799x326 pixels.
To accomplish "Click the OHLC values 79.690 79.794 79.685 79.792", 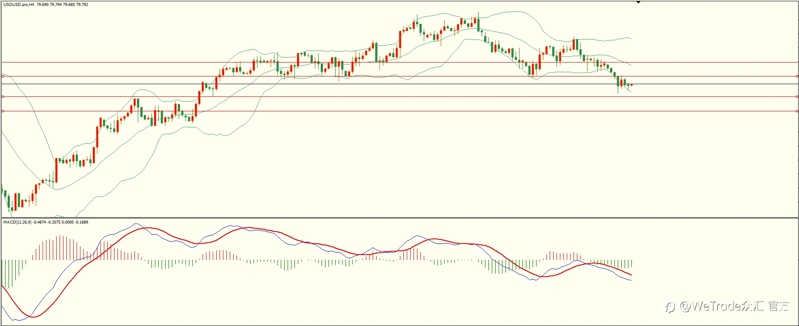I will (x=63, y=5).
